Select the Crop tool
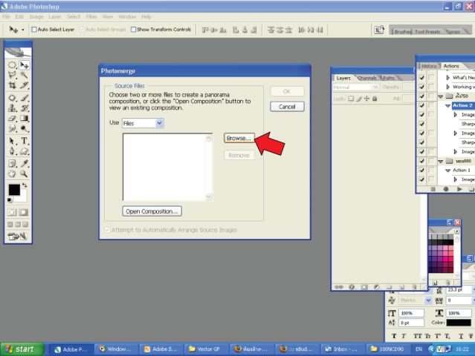The height and width of the screenshot is (356, 475). coord(12,85)
